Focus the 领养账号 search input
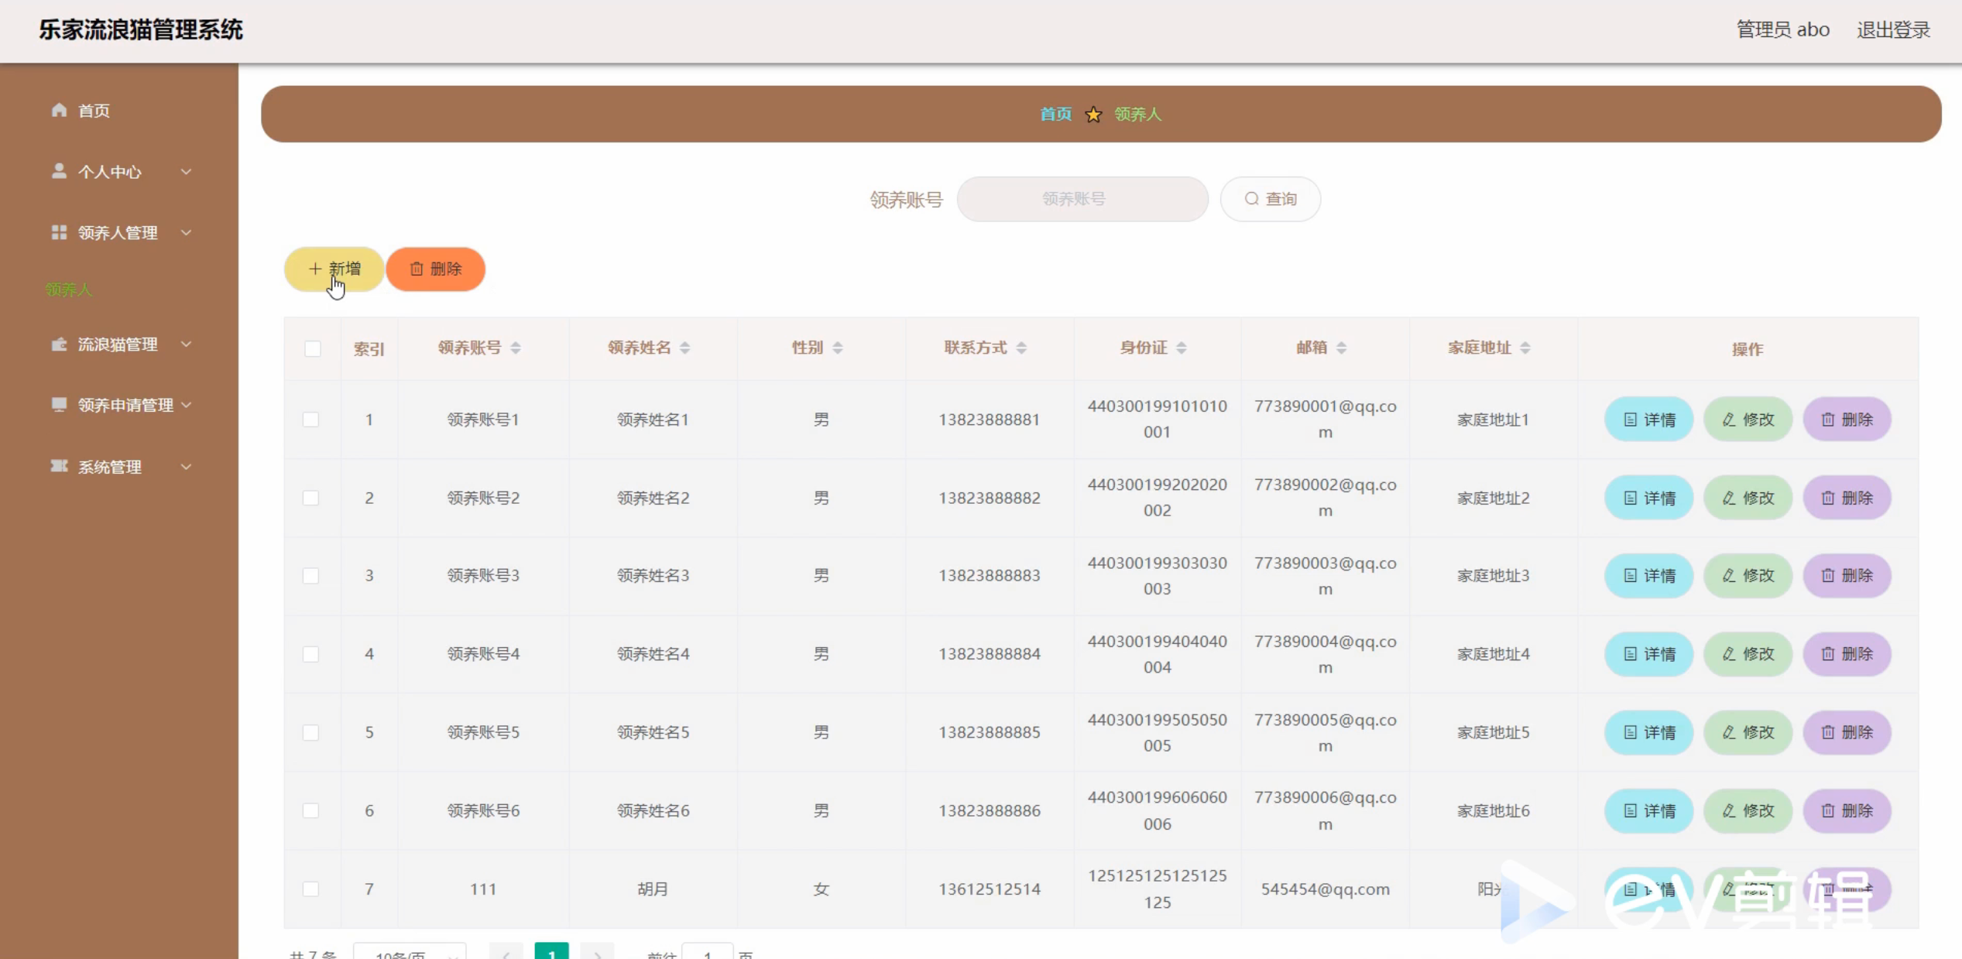Image resolution: width=1962 pixels, height=959 pixels. (x=1082, y=199)
